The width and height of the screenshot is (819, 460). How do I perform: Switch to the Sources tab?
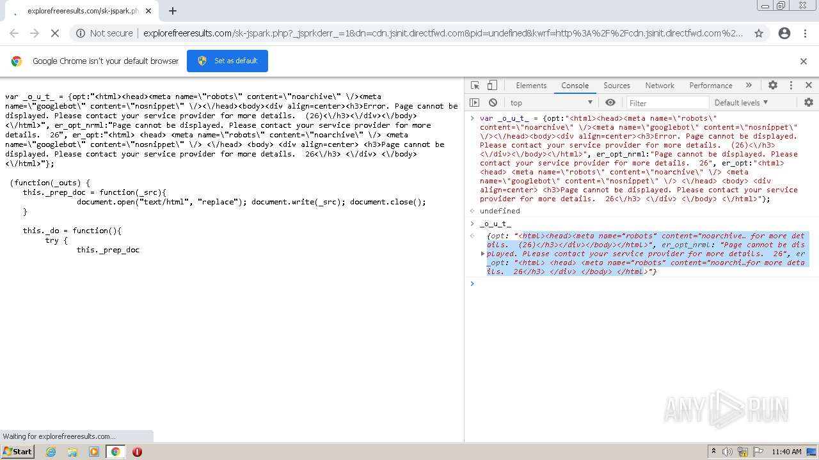[x=617, y=85]
